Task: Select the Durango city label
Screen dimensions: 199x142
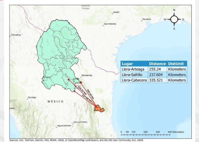Action: [x=32, y=97]
